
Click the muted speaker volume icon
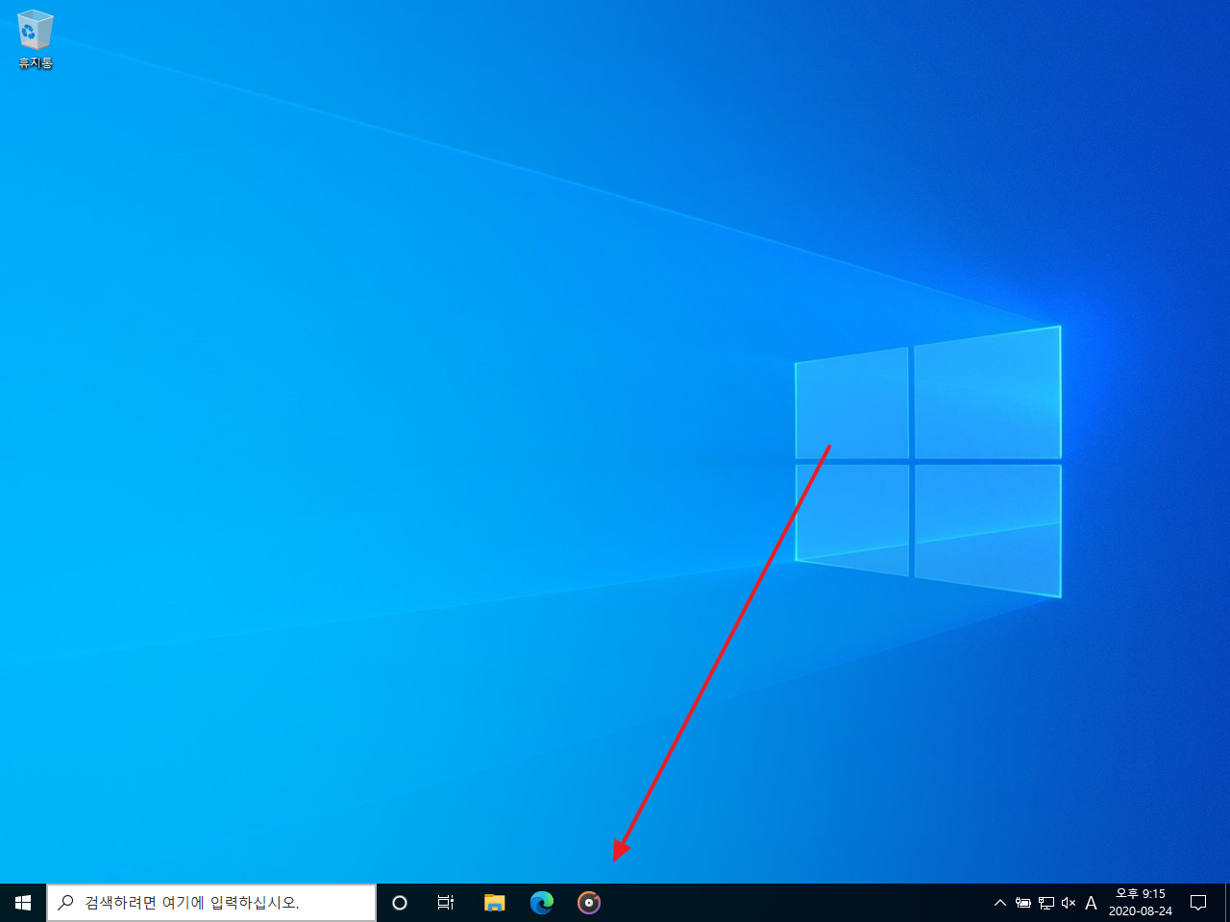[x=1069, y=903]
